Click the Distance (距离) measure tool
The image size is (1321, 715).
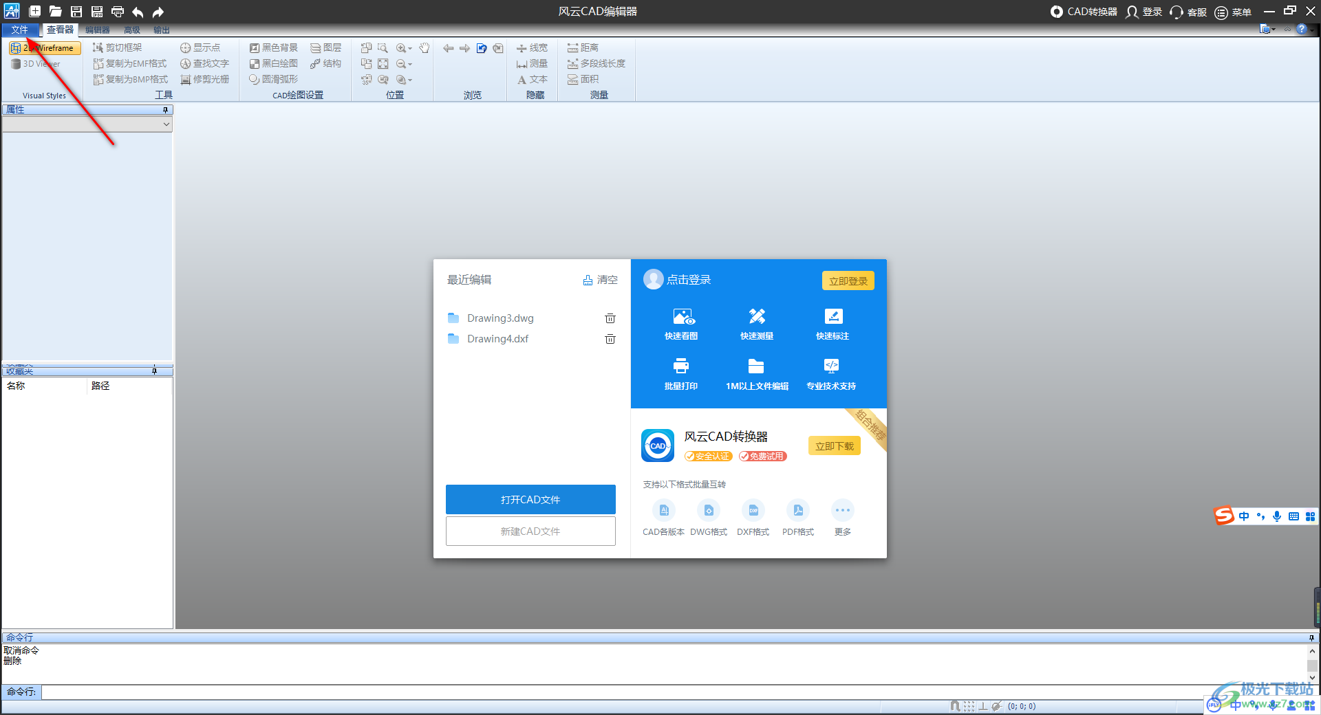click(x=583, y=47)
